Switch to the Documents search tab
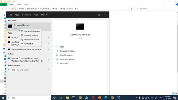178x100 pixels. tap(27, 15)
